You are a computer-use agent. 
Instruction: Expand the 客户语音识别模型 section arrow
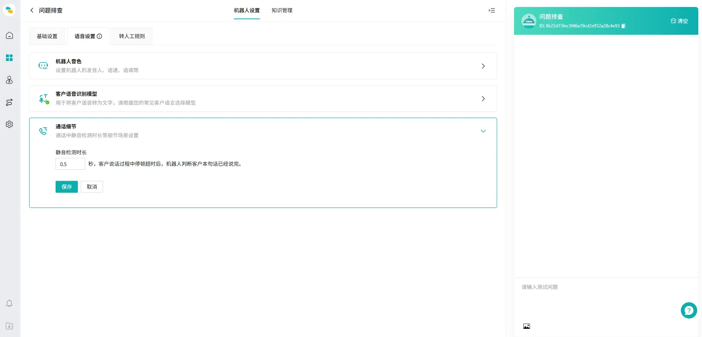[483, 98]
